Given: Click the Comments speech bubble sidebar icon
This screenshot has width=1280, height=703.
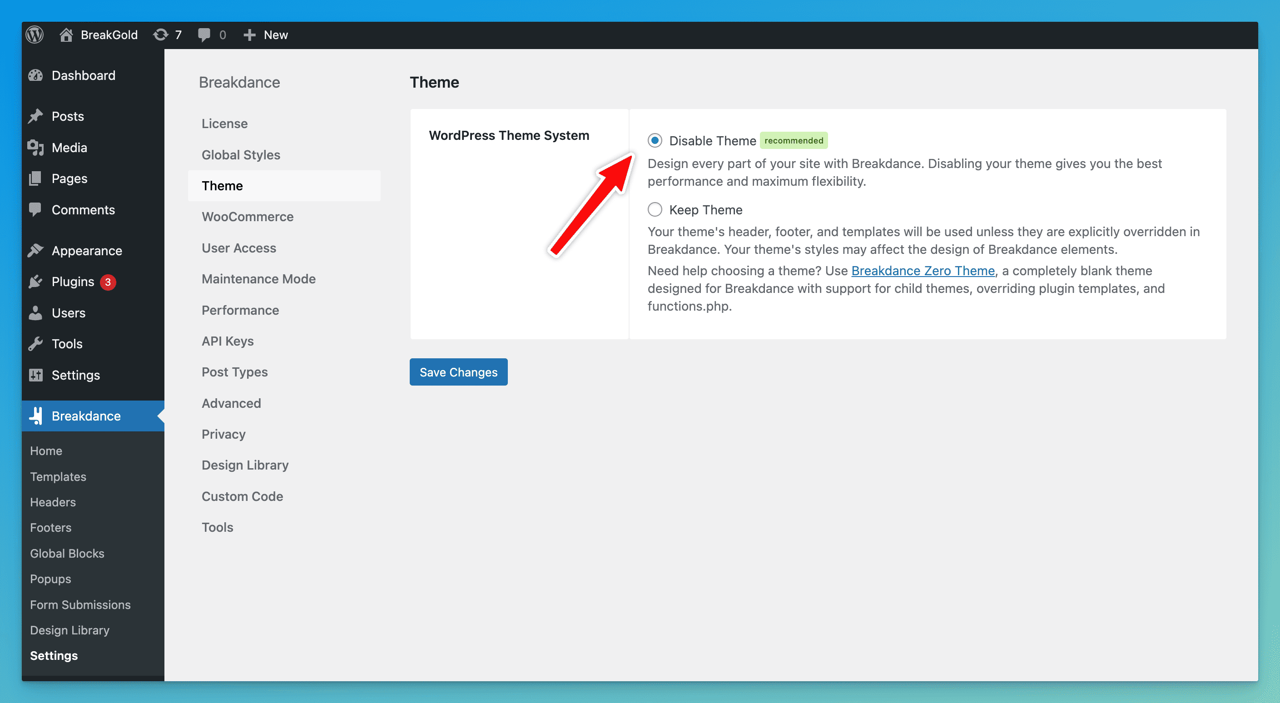Looking at the screenshot, I should [x=35, y=210].
